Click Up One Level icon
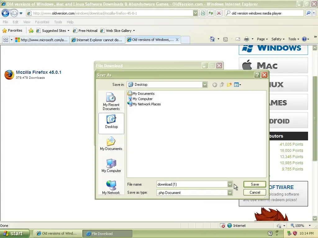 (x=222, y=85)
